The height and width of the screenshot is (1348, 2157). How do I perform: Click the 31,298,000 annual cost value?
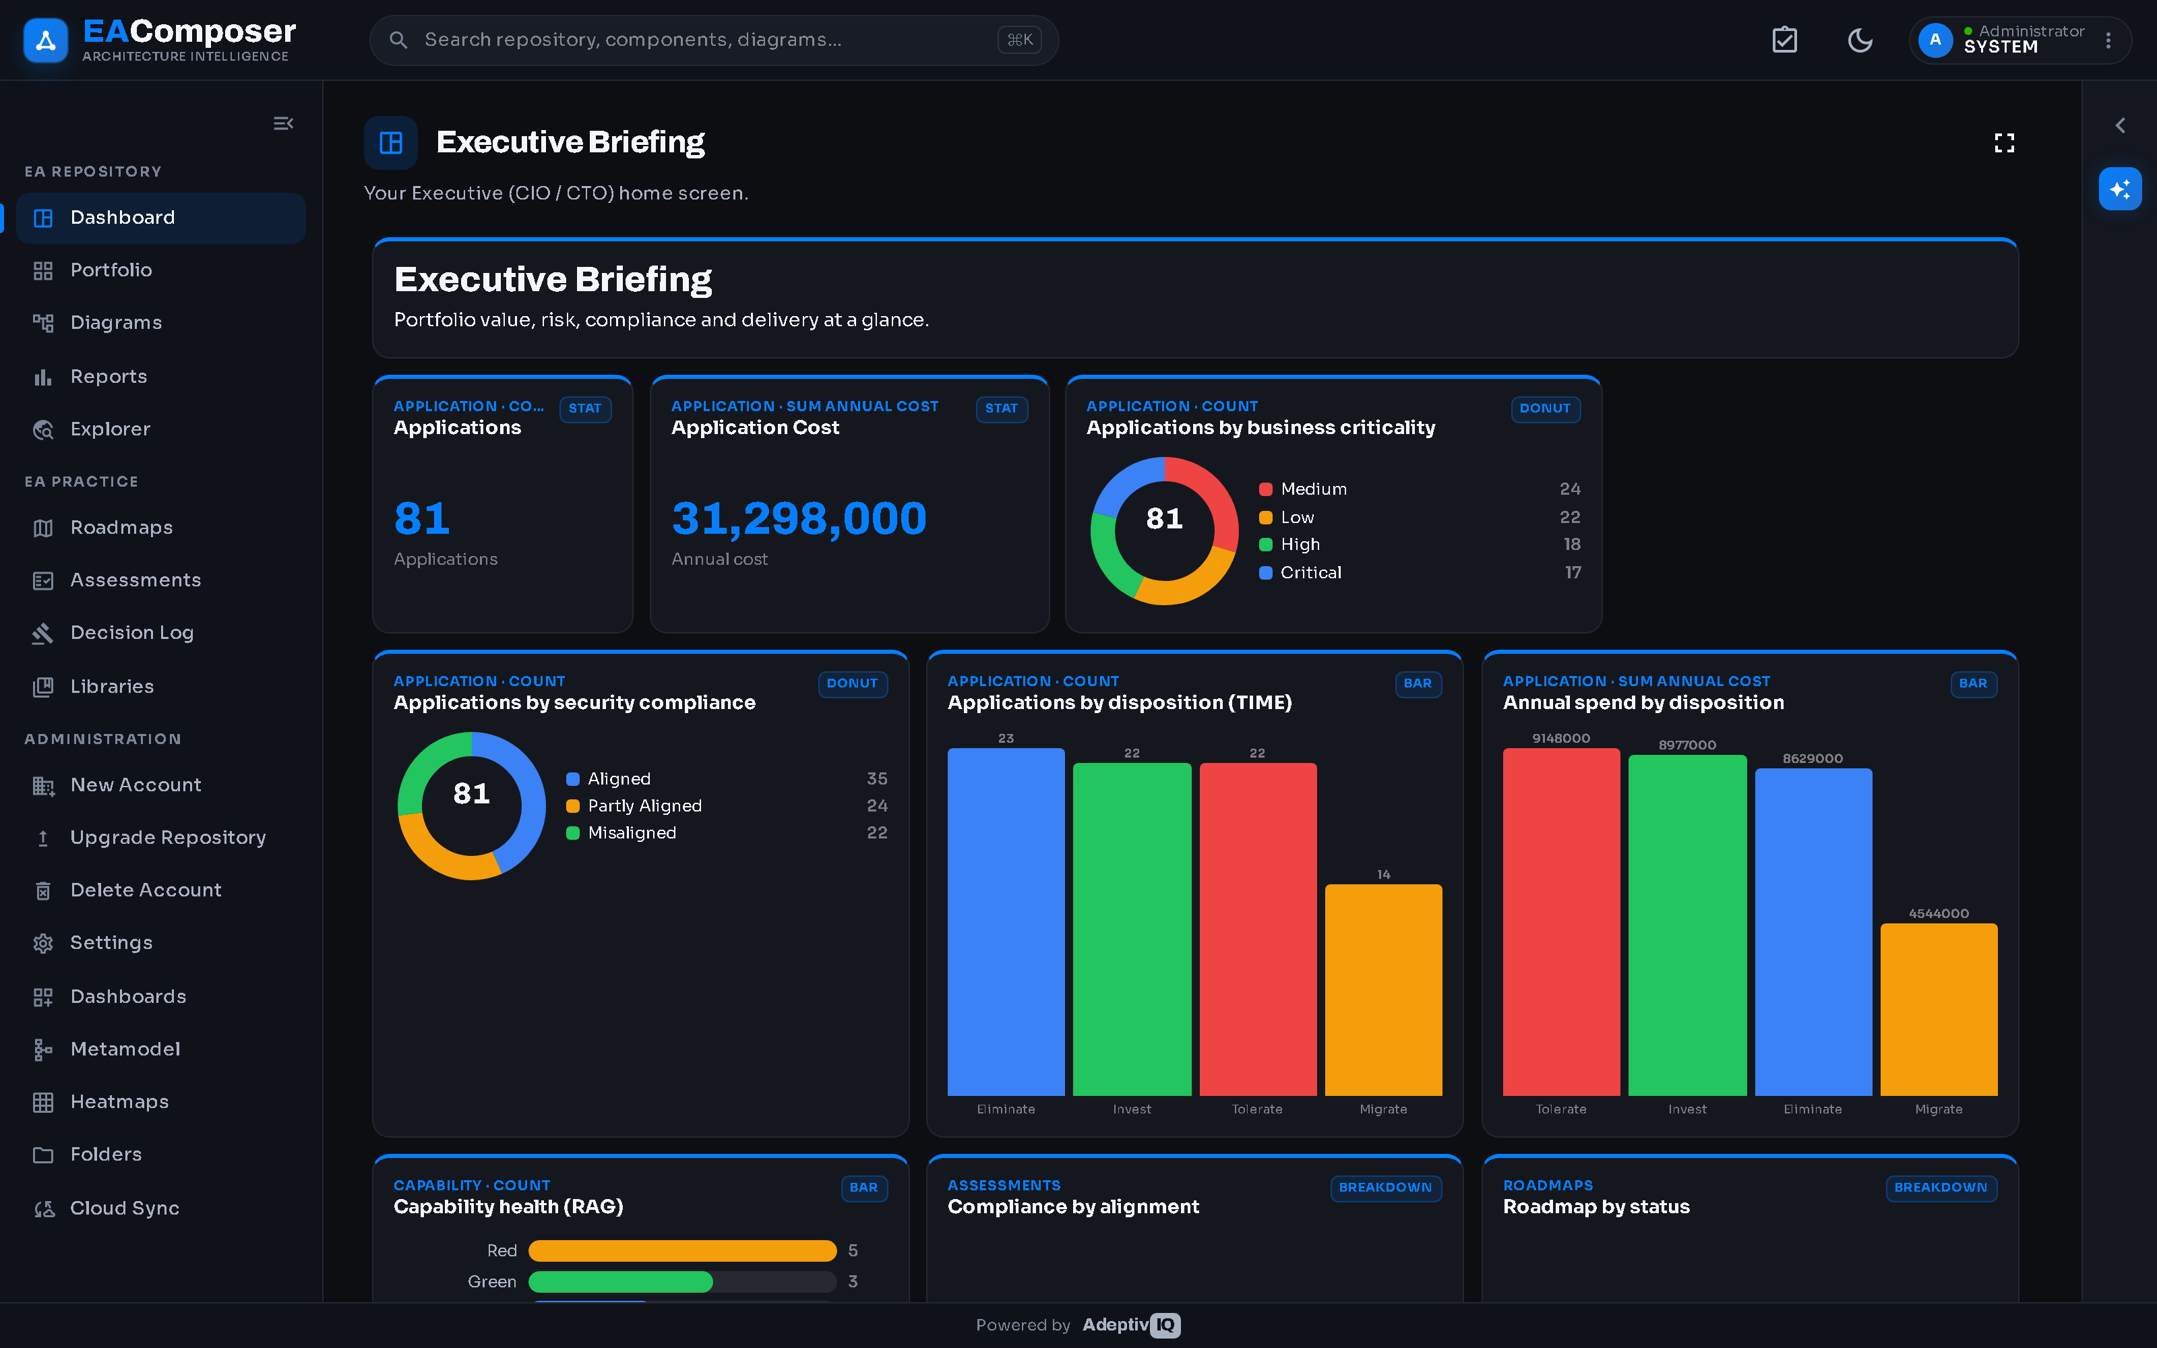click(799, 519)
